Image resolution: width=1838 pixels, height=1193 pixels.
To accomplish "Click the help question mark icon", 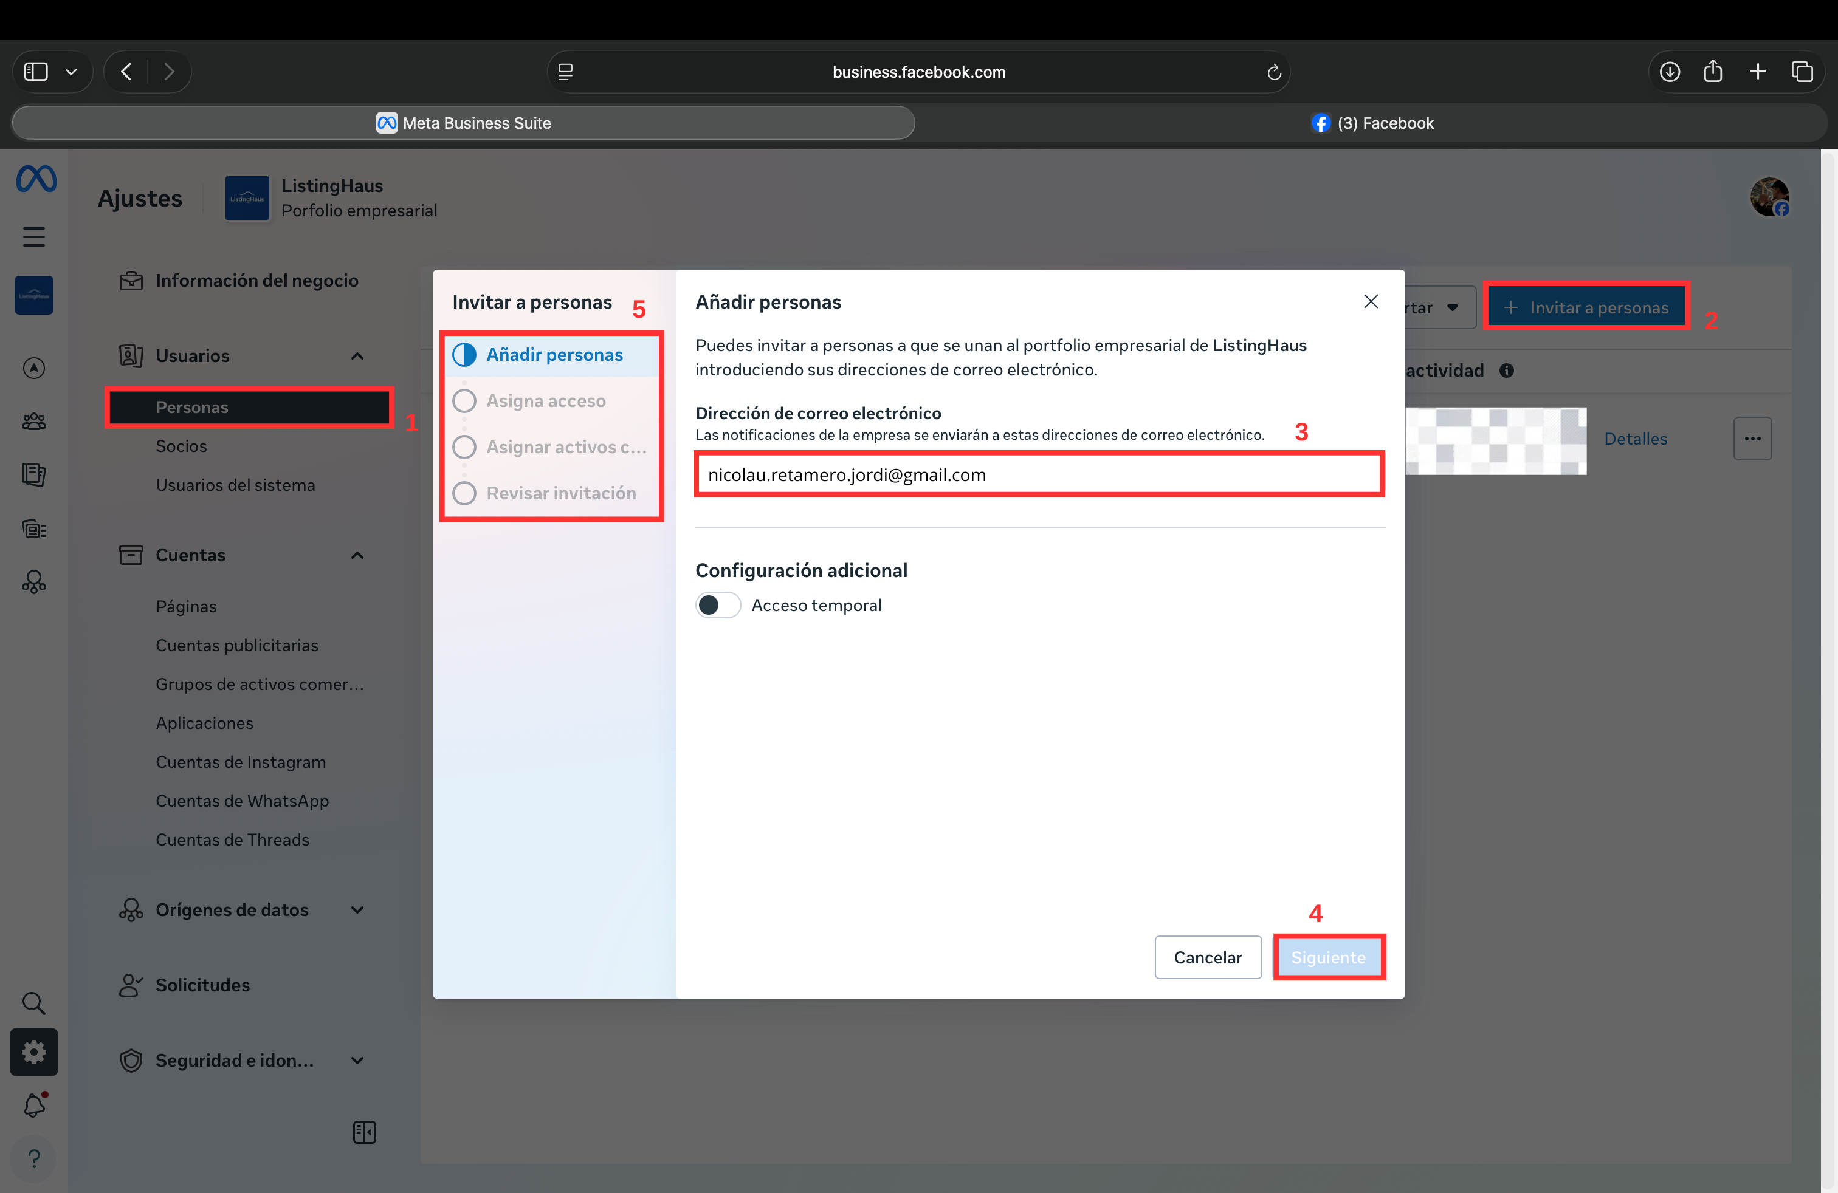I will click(x=34, y=1158).
